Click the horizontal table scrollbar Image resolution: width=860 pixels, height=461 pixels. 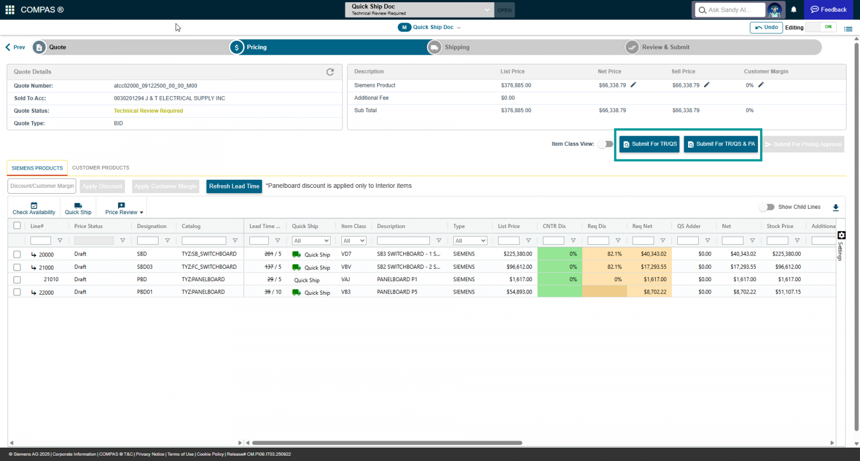pos(387,443)
